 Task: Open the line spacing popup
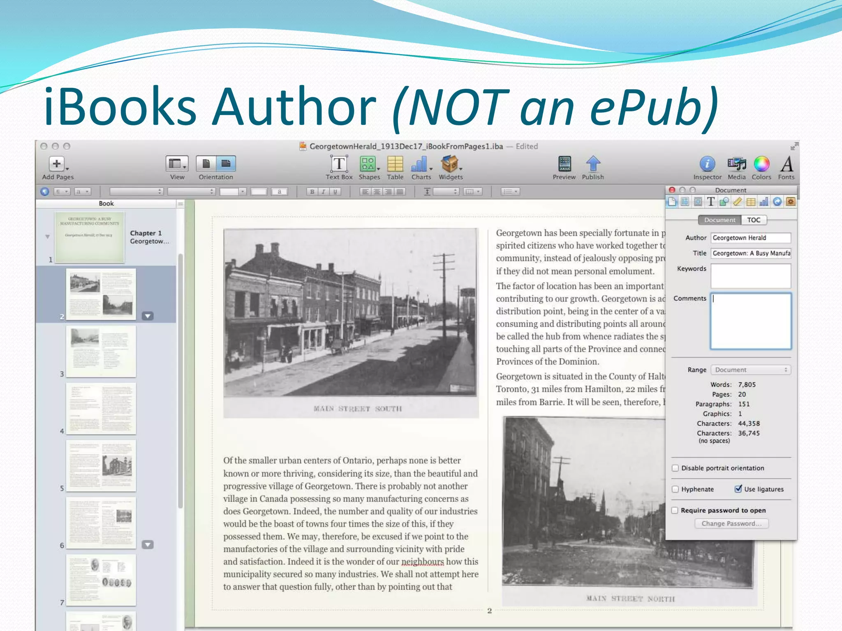point(446,191)
